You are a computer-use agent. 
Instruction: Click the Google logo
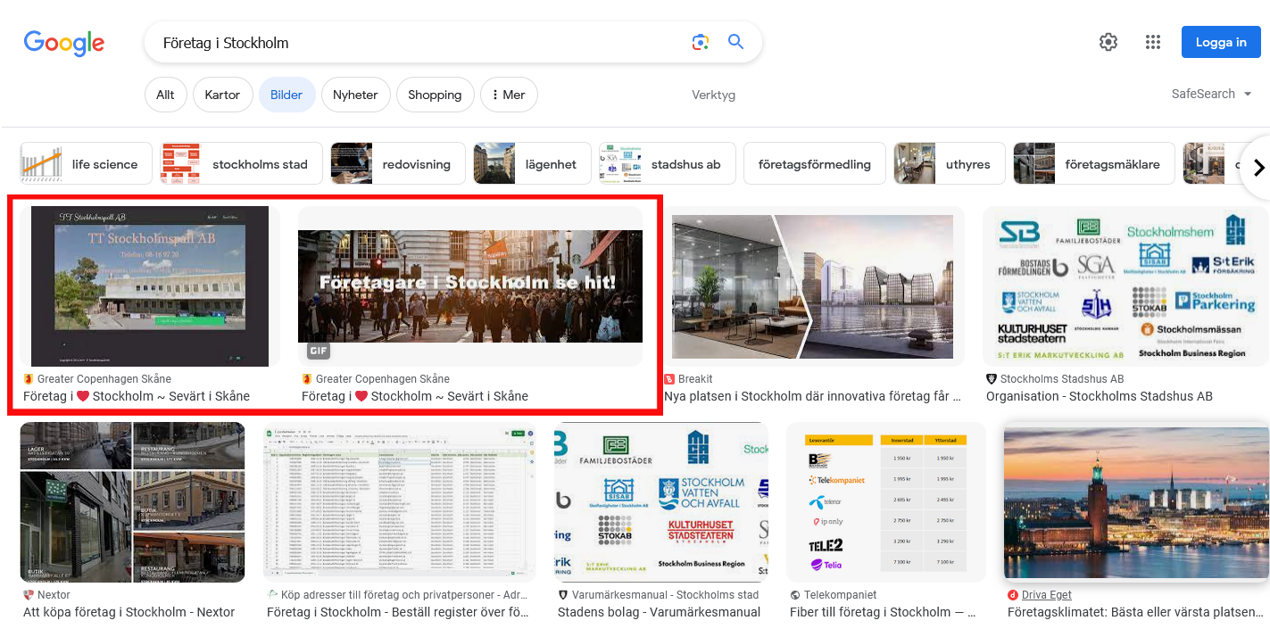pos(64,42)
